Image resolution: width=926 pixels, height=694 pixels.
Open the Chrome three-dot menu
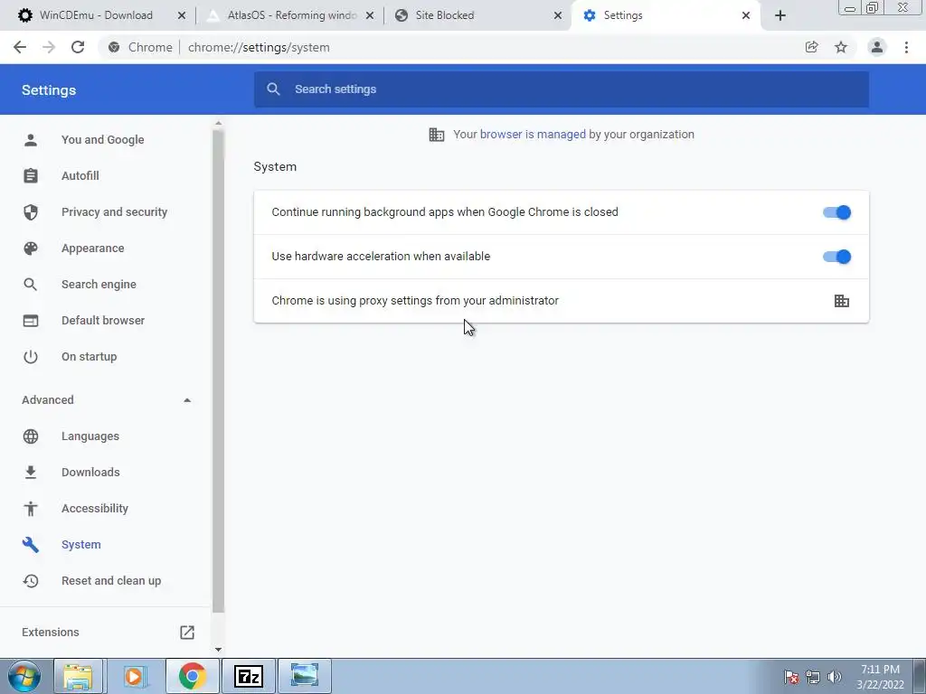coord(906,47)
